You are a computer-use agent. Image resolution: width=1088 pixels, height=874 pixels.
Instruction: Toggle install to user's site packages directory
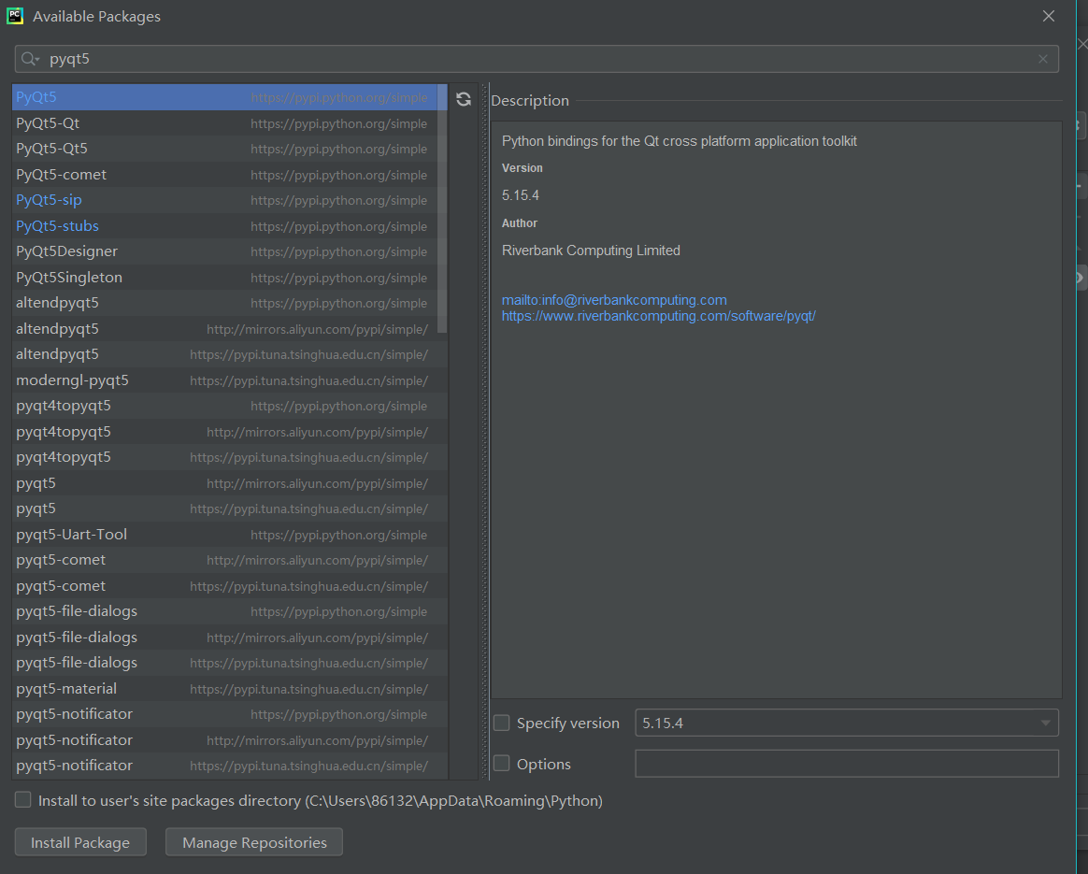(22, 800)
